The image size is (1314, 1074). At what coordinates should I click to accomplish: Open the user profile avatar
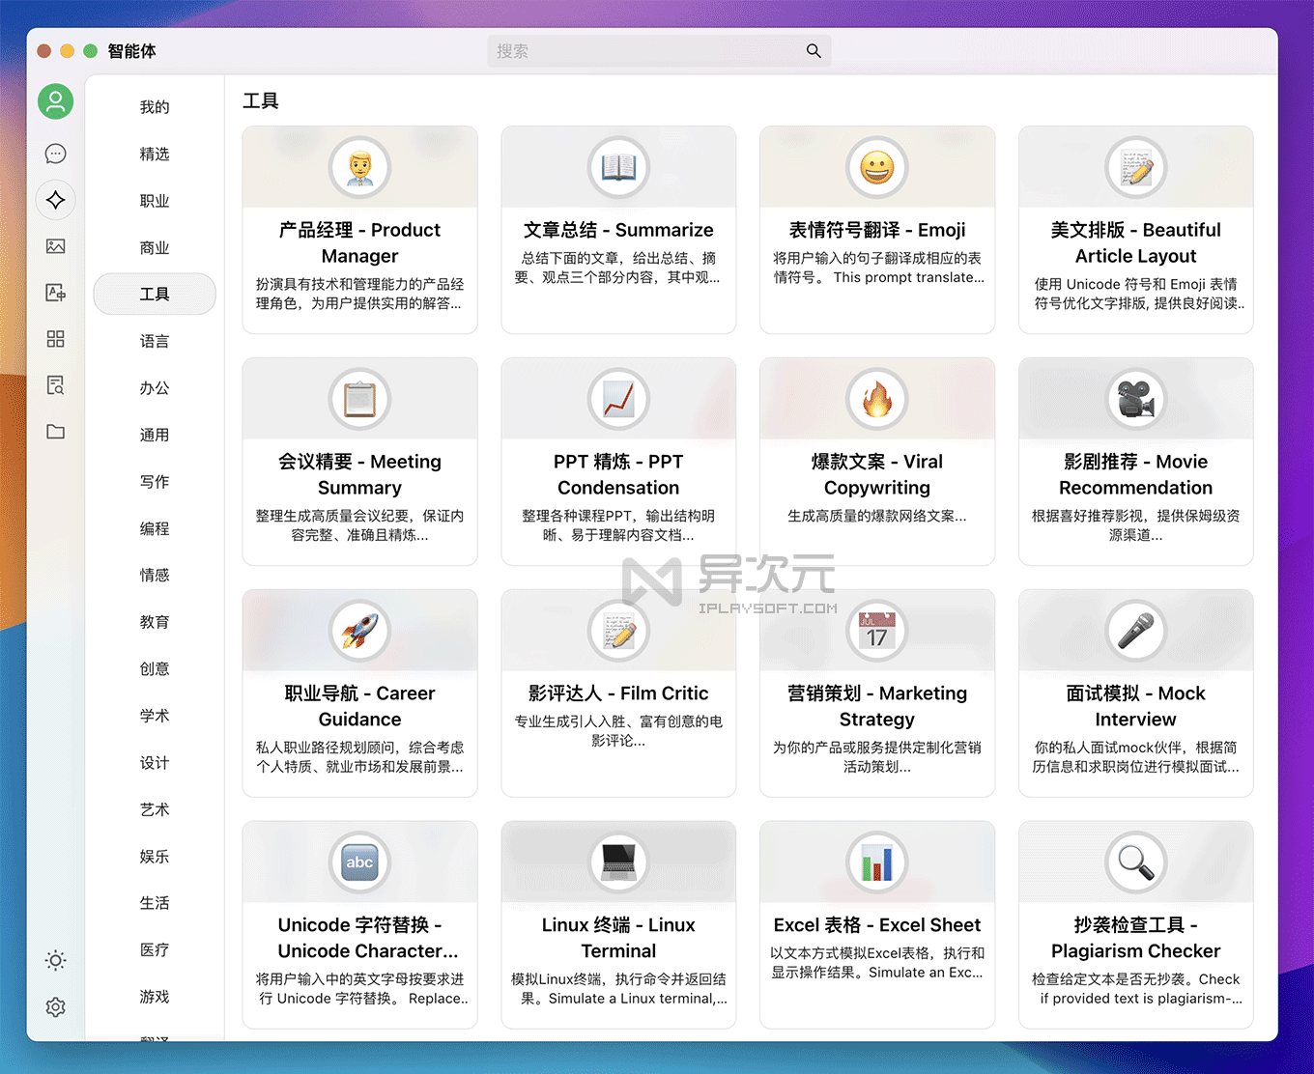(55, 100)
